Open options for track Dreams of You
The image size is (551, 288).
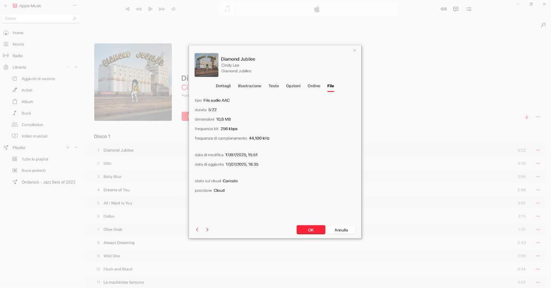(x=538, y=190)
